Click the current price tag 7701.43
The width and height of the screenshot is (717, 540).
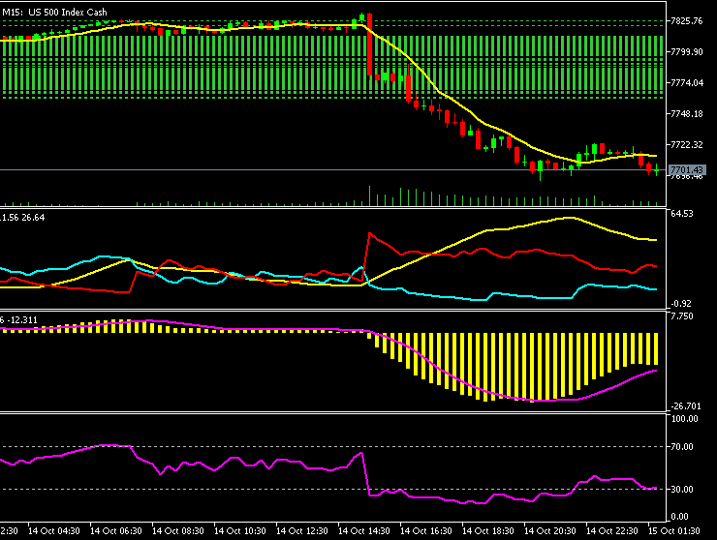[687, 170]
